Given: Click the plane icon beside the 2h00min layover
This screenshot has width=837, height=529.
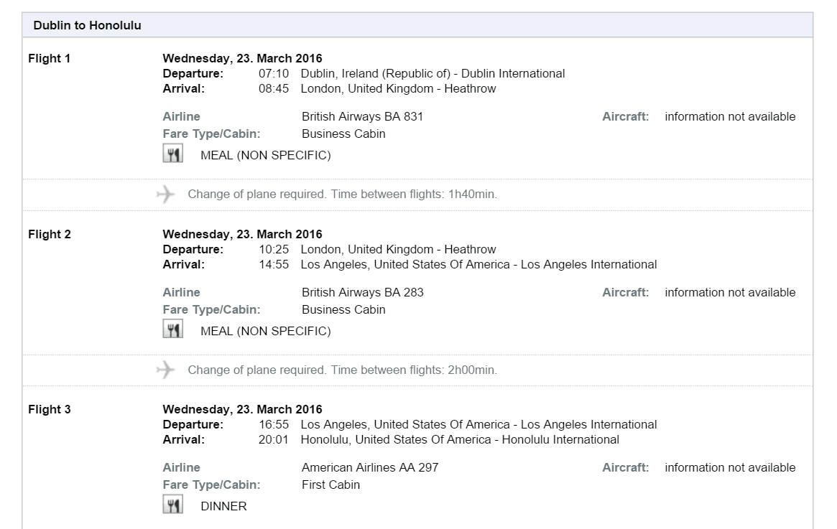Looking at the screenshot, I should click(165, 370).
